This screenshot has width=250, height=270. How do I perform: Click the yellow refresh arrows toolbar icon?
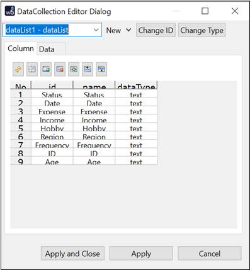[18, 69]
